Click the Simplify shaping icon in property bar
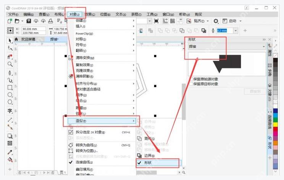The height and width of the screenshot is (180, 284). click(182, 31)
